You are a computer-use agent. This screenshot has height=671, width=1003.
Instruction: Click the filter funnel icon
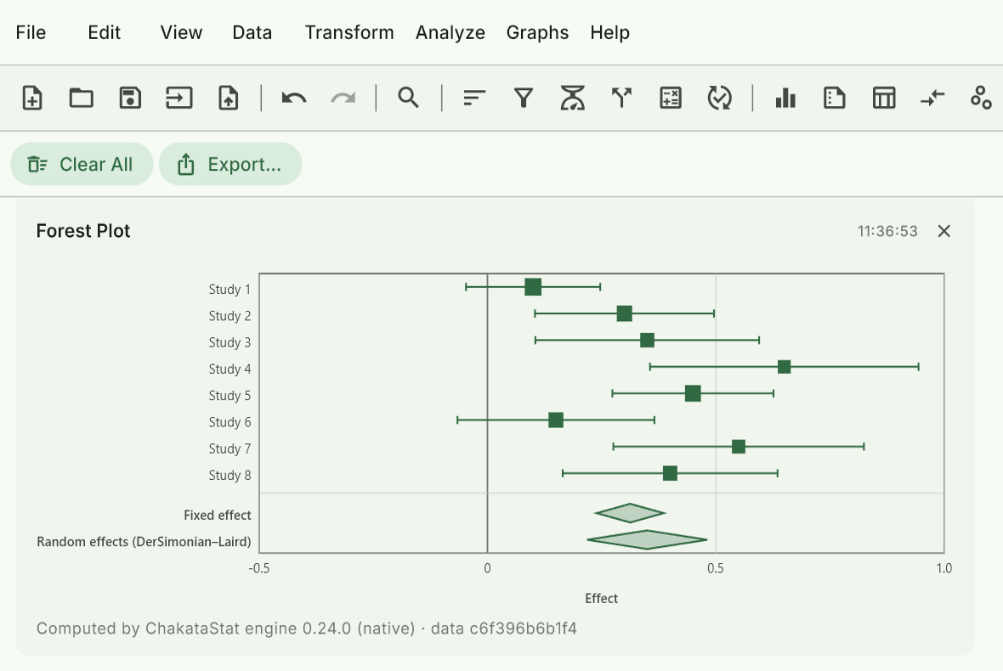524,98
